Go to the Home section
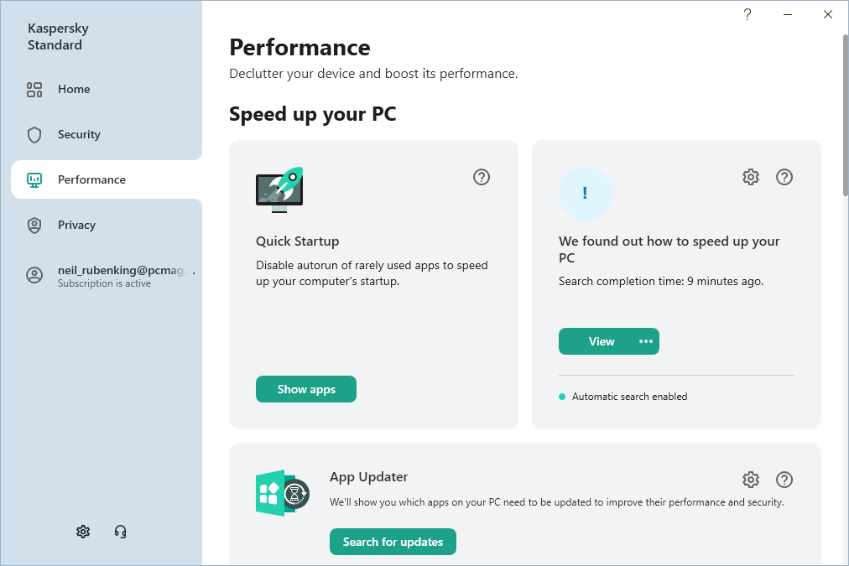Screen dimensions: 849x566 74,89
